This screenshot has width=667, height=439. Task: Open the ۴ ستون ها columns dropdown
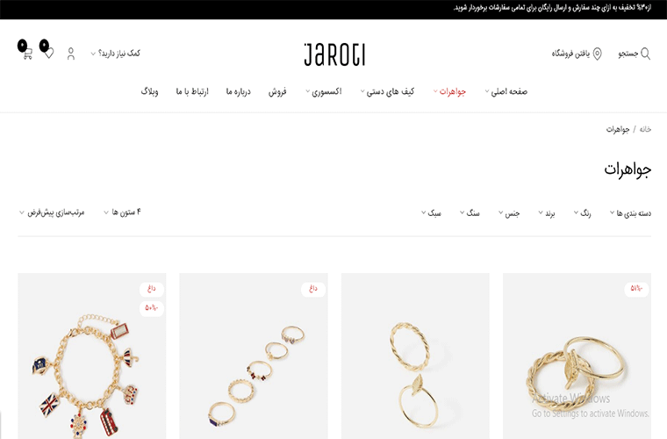click(x=122, y=212)
